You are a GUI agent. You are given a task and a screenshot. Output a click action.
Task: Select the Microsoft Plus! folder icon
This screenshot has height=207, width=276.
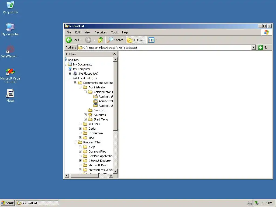[x=85, y=165]
